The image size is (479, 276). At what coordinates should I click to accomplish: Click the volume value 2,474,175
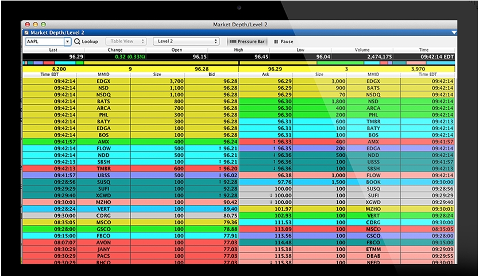[x=380, y=57]
